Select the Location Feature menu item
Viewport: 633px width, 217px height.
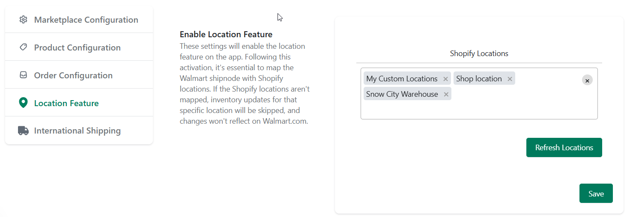[79, 103]
